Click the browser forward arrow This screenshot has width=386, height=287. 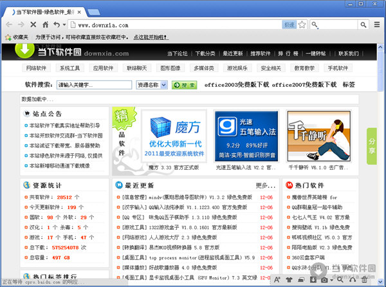click(x=21, y=24)
